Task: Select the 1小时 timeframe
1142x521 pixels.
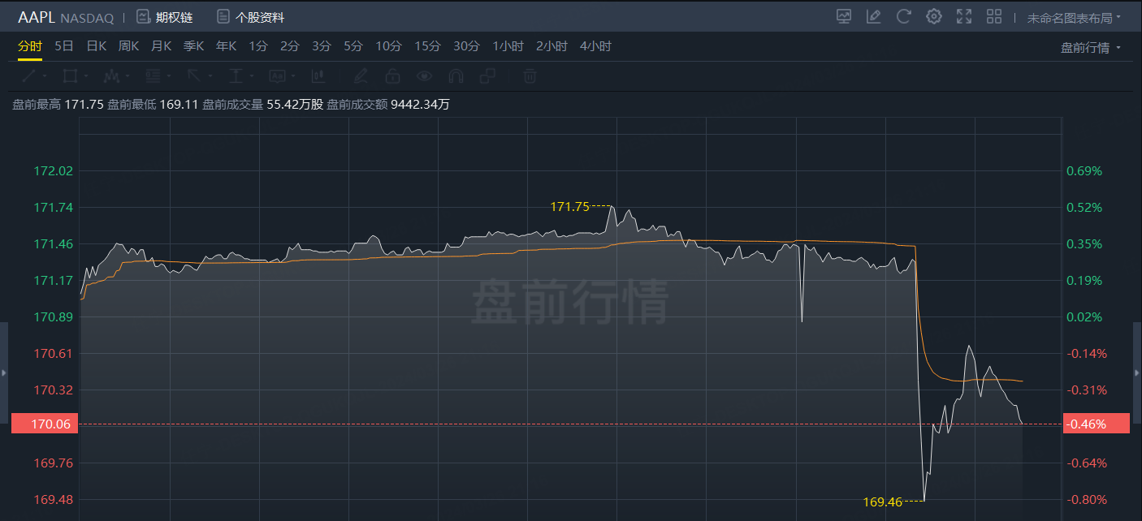Action: (508, 46)
